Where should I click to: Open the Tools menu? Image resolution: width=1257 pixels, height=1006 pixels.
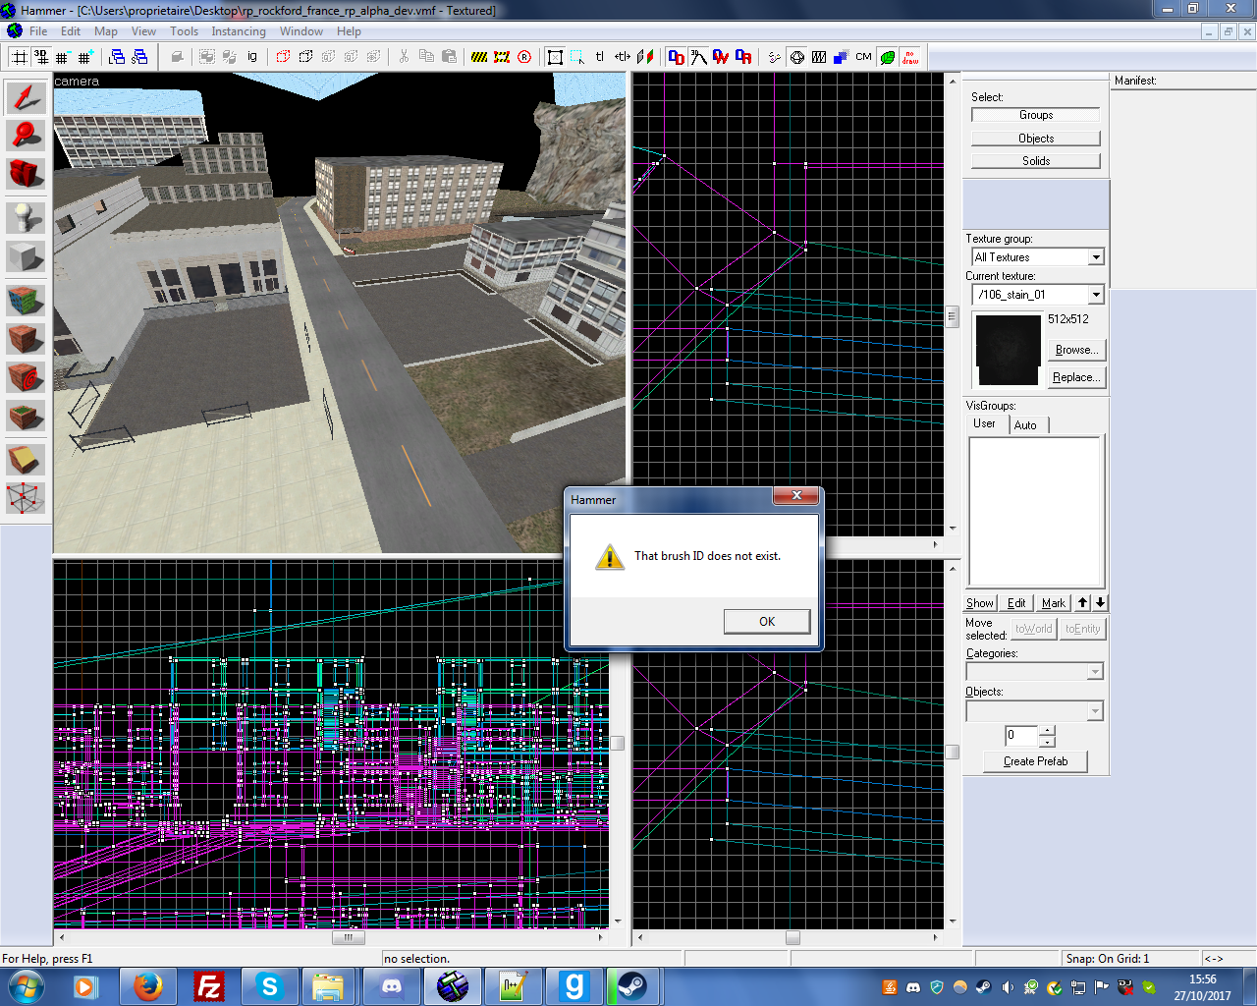click(184, 31)
